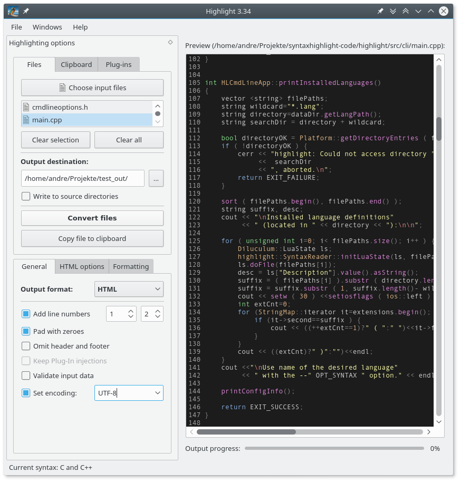
Task: Uncheck Add line numbers
Action: [x=26, y=314]
